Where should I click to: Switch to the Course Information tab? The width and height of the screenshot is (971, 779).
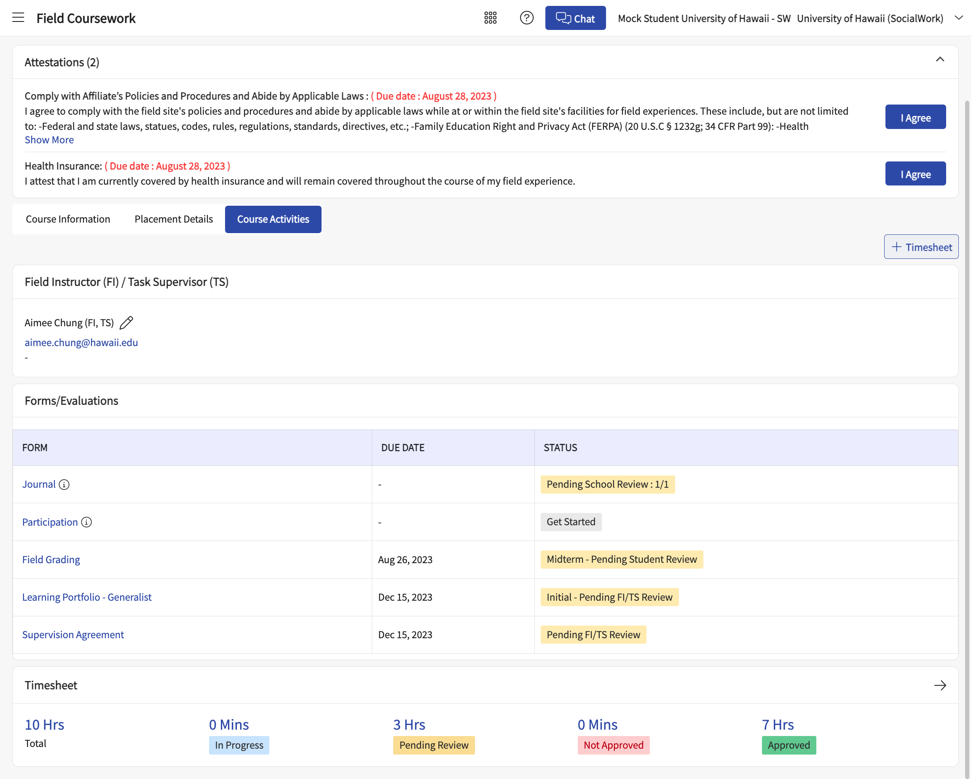pyautogui.click(x=68, y=219)
